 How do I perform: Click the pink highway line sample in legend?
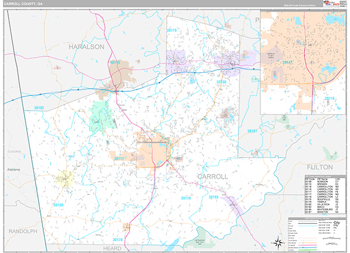point(307,245)
